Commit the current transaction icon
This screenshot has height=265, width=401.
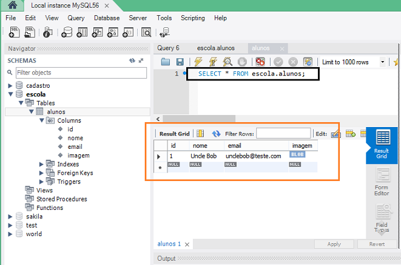tap(278, 62)
